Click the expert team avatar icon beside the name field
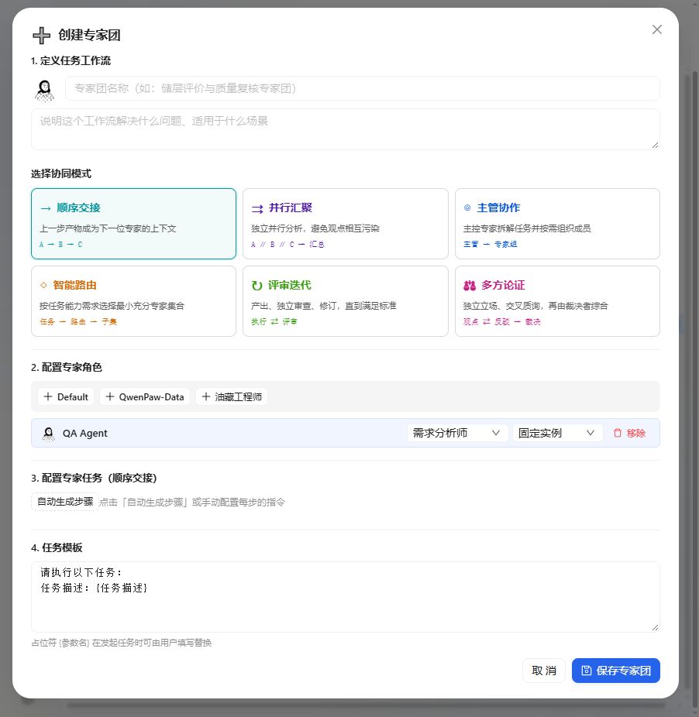Viewport: 699px width, 717px height. [44, 90]
